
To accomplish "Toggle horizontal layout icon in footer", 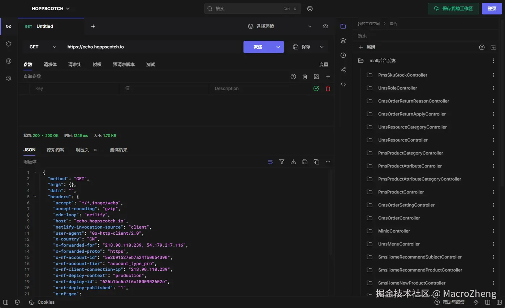I will pos(488,302).
